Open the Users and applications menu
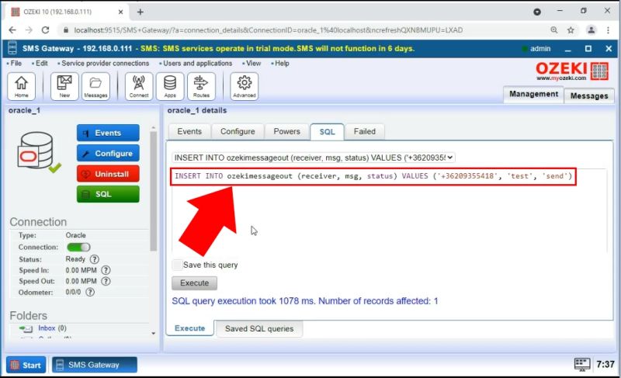Image resolution: width=621 pixels, height=378 pixels. click(x=197, y=64)
